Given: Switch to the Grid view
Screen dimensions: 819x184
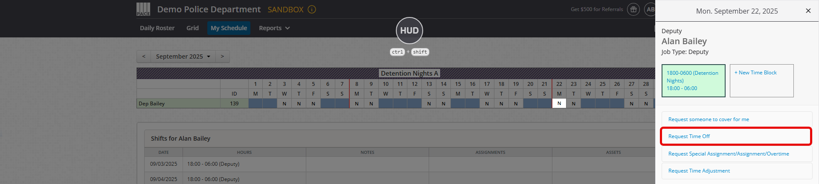Looking at the screenshot, I should [x=192, y=28].
